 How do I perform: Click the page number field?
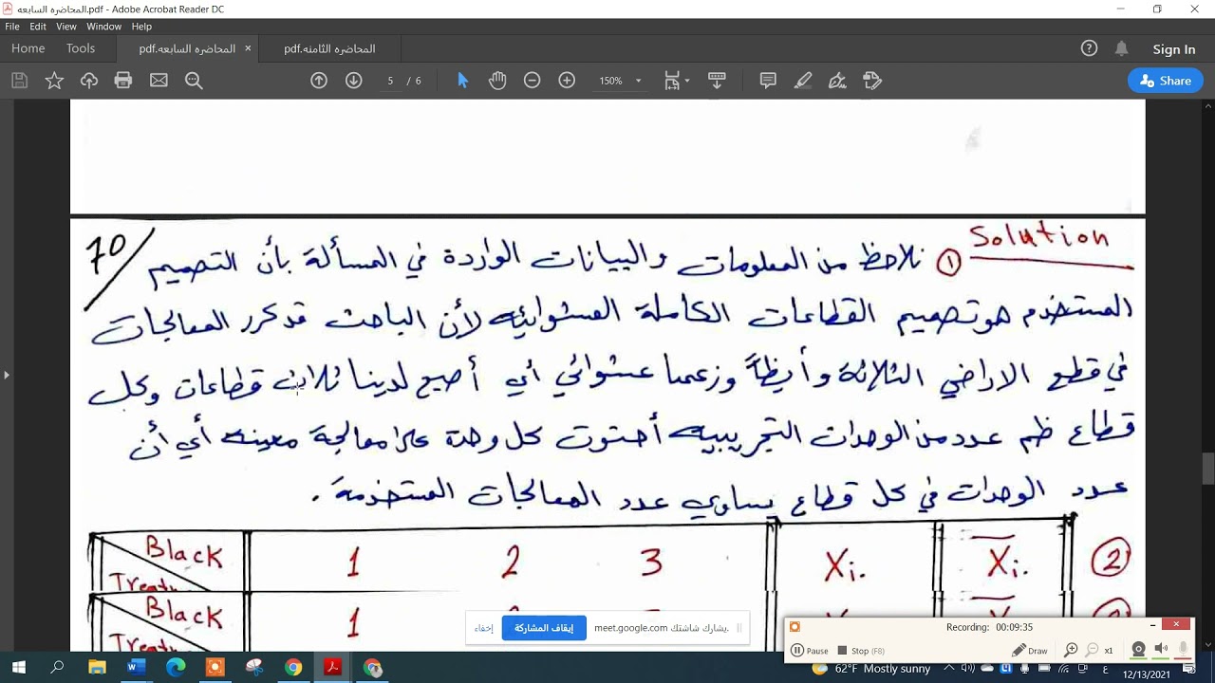pos(390,81)
